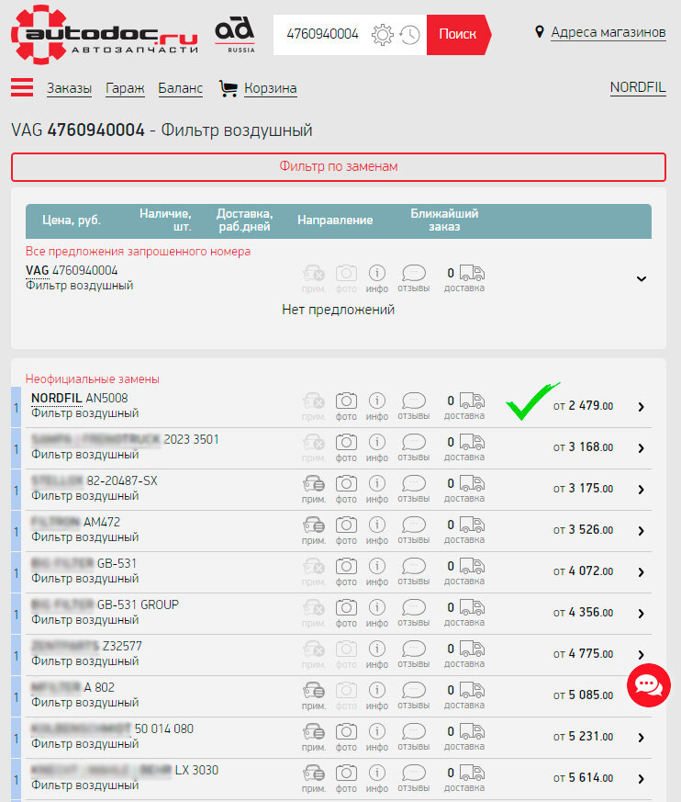Expand VAG 4760940004 offers chevron
This screenshot has width=681, height=802.
[x=642, y=278]
